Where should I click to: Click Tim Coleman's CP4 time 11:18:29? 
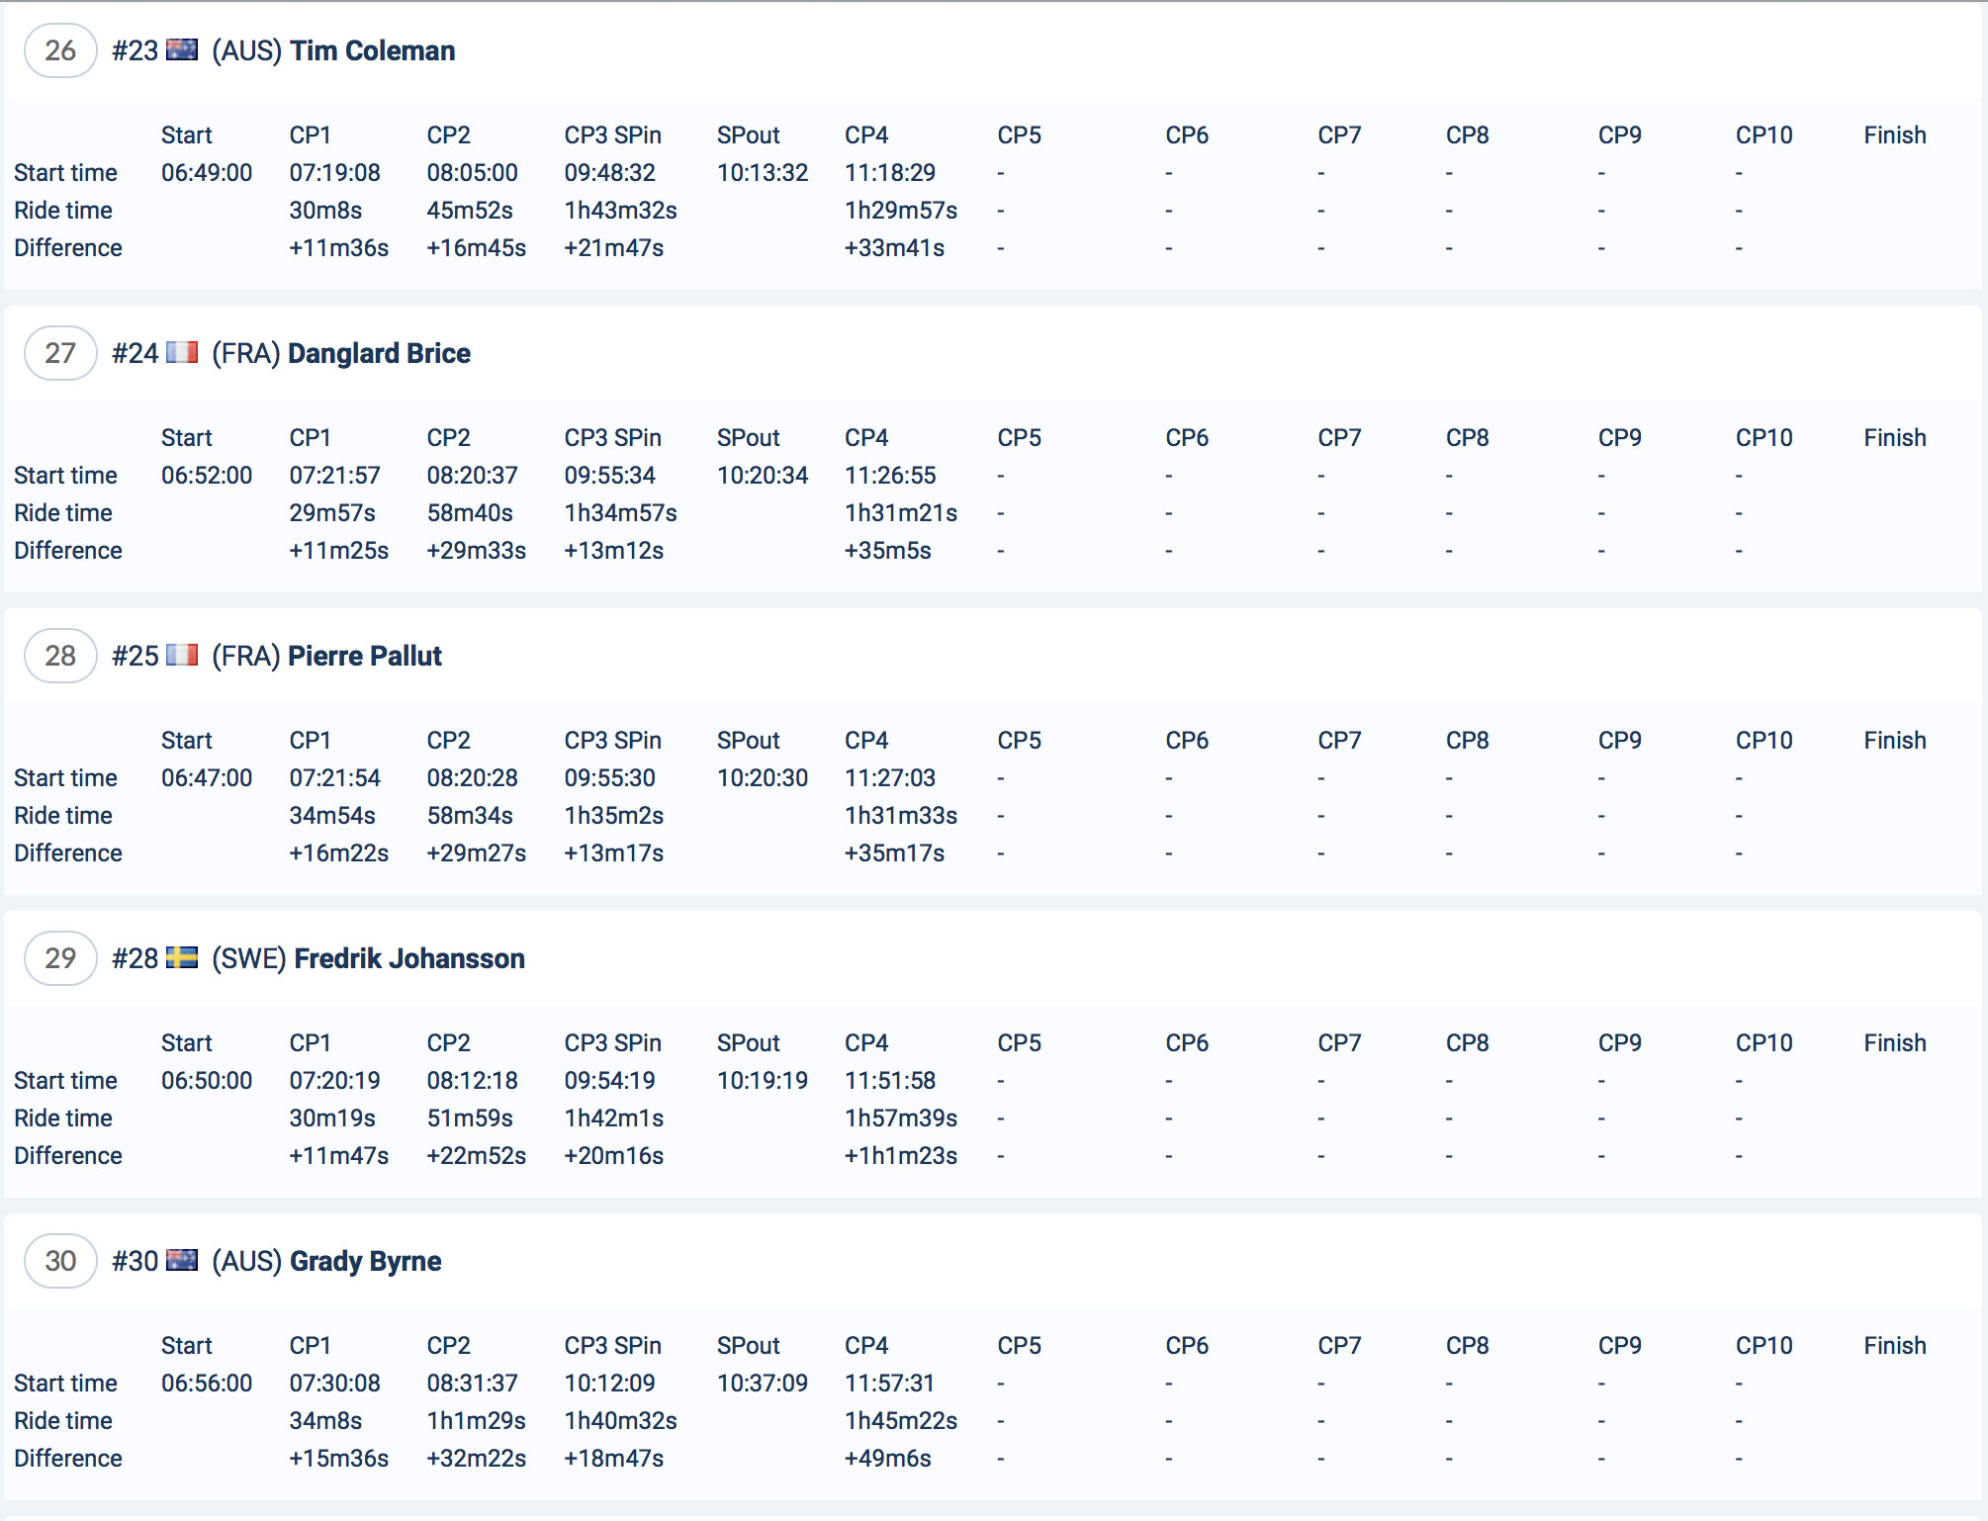(890, 173)
